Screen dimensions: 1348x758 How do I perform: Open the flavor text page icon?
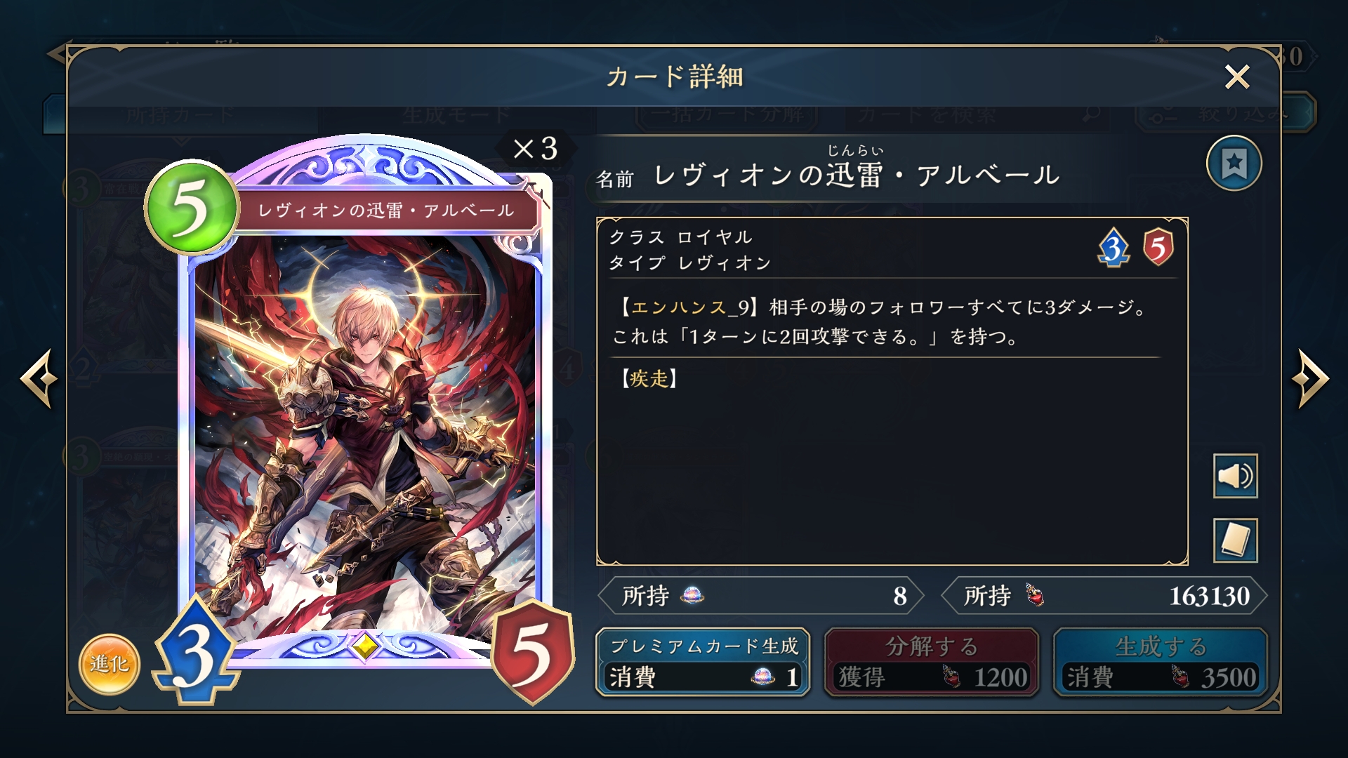coord(1235,540)
